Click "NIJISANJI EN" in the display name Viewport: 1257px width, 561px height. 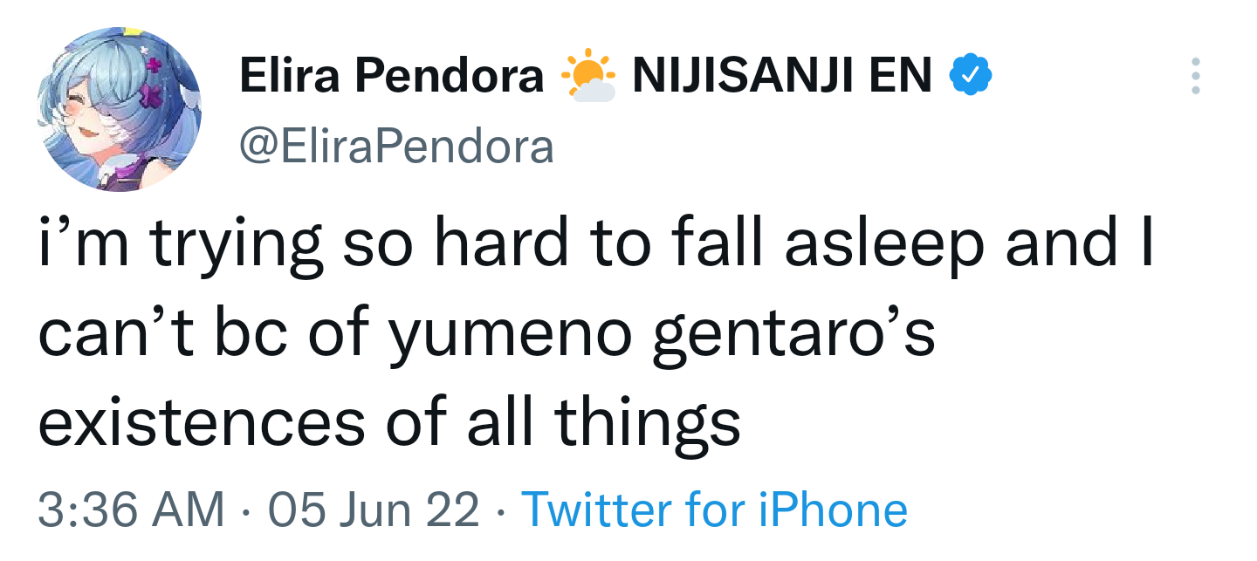pyautogui.click(x=782, y=78)
